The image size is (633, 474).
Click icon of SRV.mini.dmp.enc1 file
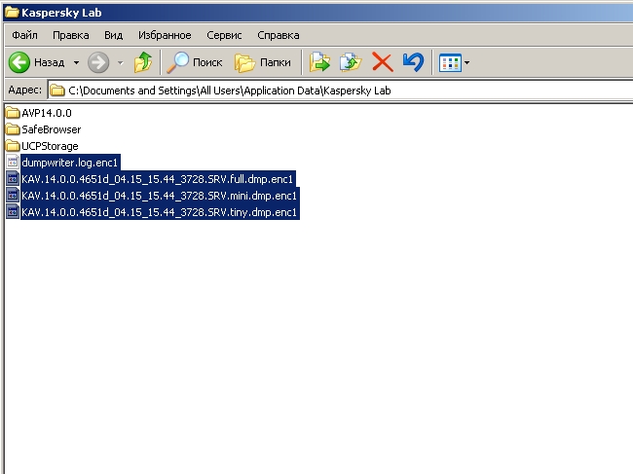pyautogui.click(x=13, y=196)
